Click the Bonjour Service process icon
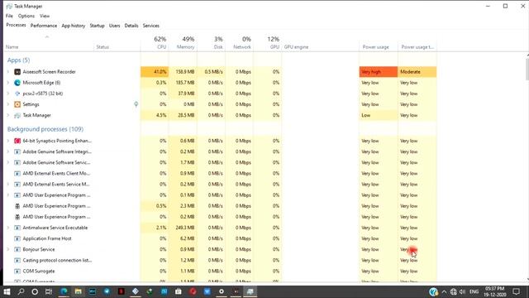Screen dimensions: 529x298 [x=17, y=249]
